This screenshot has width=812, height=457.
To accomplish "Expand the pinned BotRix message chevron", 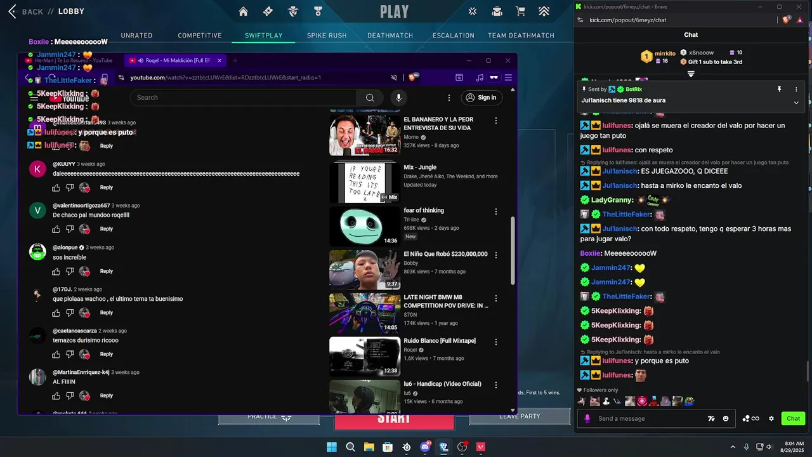I will [x=796, y=103].
